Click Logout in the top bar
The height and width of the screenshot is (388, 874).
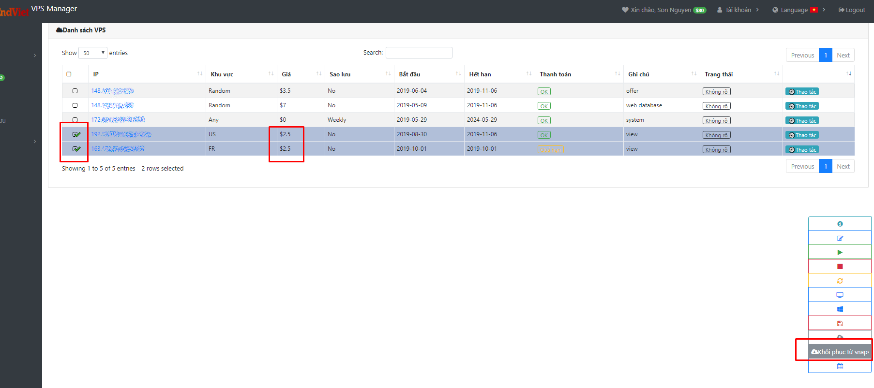[852, 10]
